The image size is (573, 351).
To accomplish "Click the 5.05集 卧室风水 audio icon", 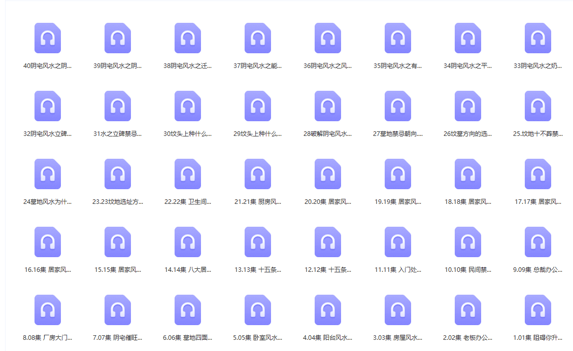I will tap(258, 310).
